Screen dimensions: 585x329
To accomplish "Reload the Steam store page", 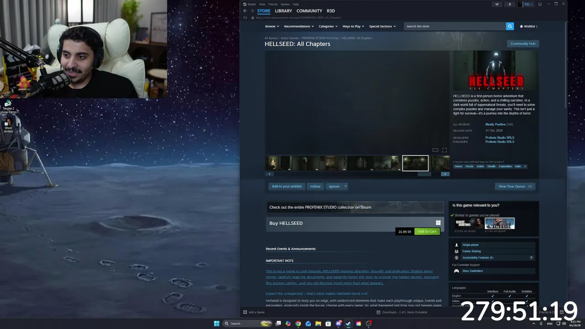I will point(245,18).
